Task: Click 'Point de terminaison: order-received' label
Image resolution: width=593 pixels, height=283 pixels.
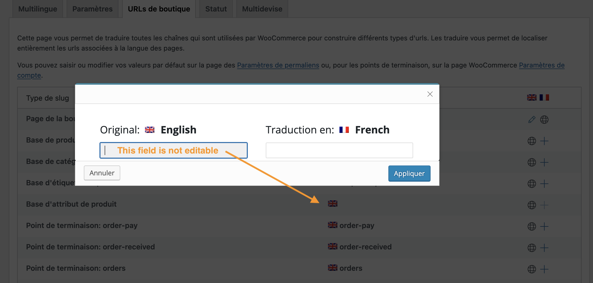Action: 90,247
